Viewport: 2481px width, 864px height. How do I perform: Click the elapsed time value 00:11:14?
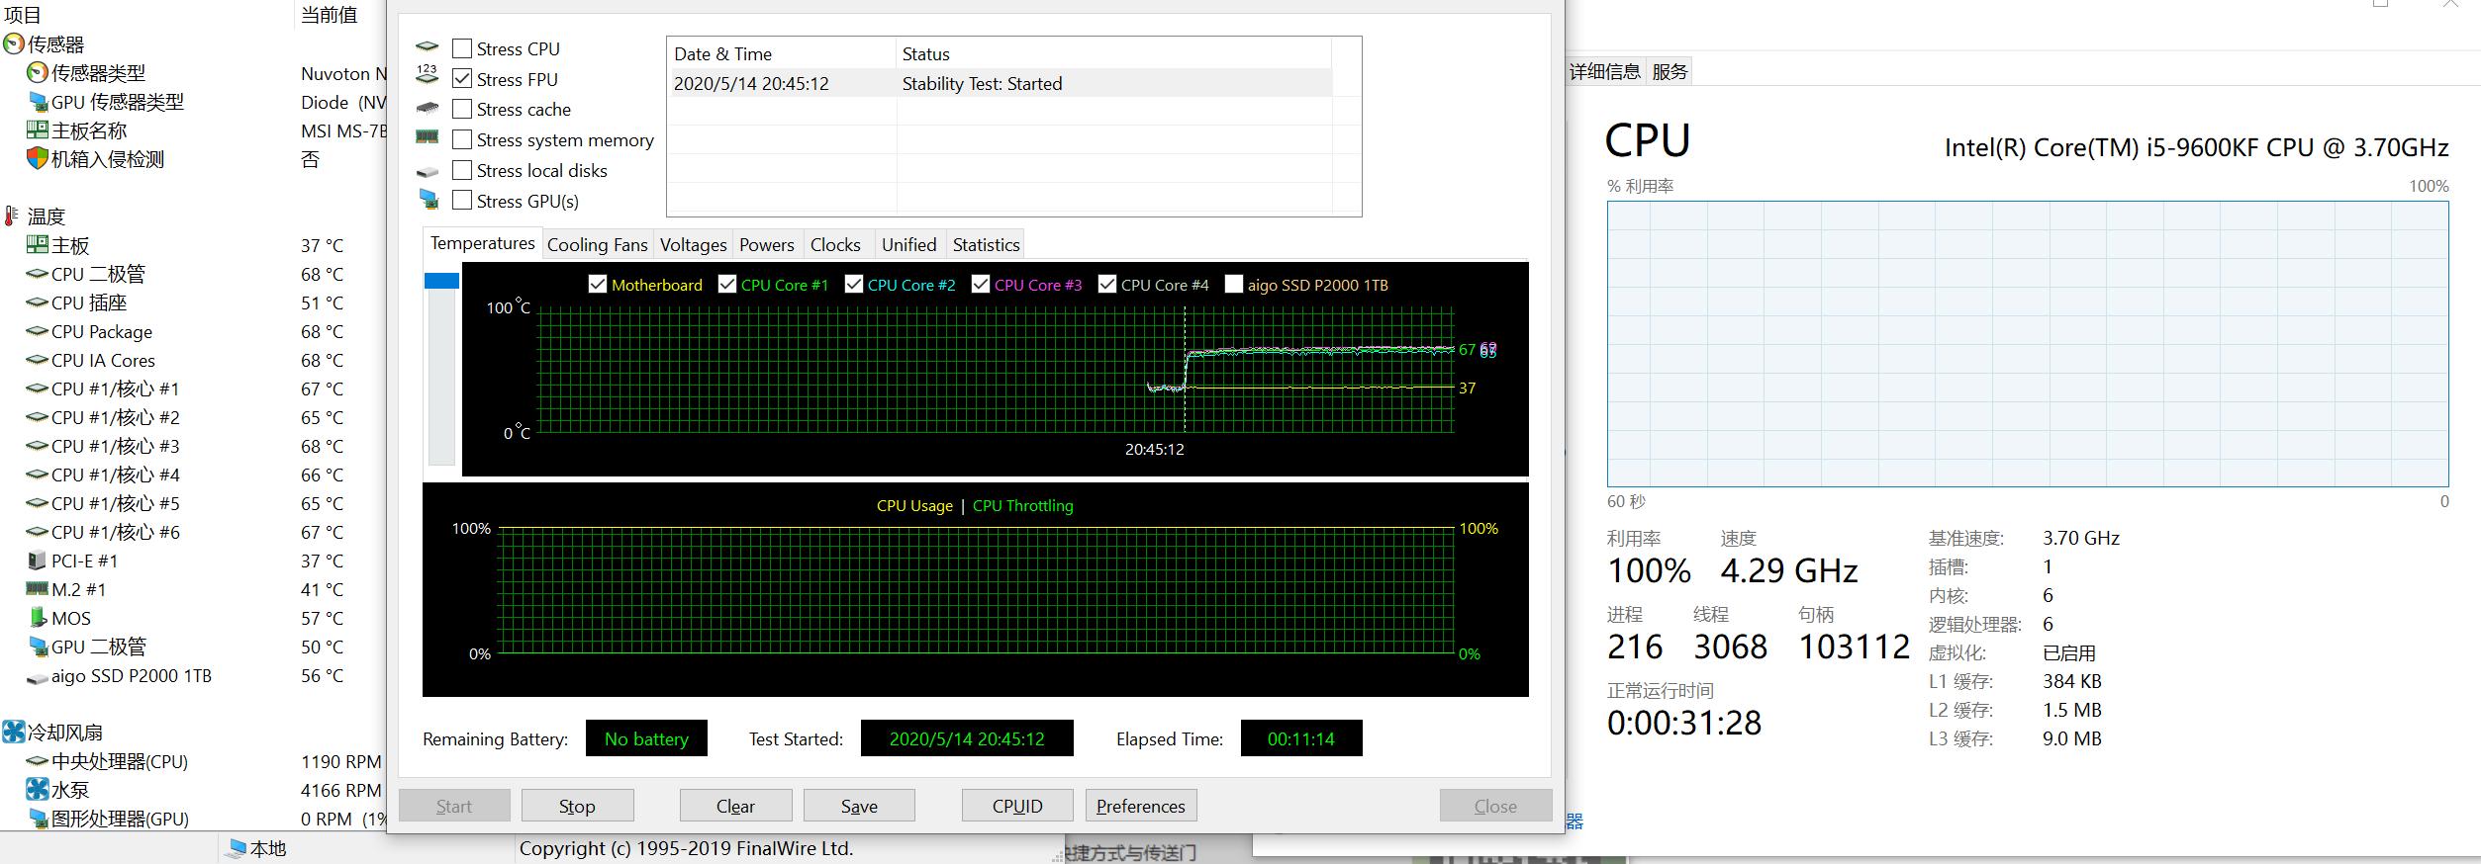tap(1301, 738)
